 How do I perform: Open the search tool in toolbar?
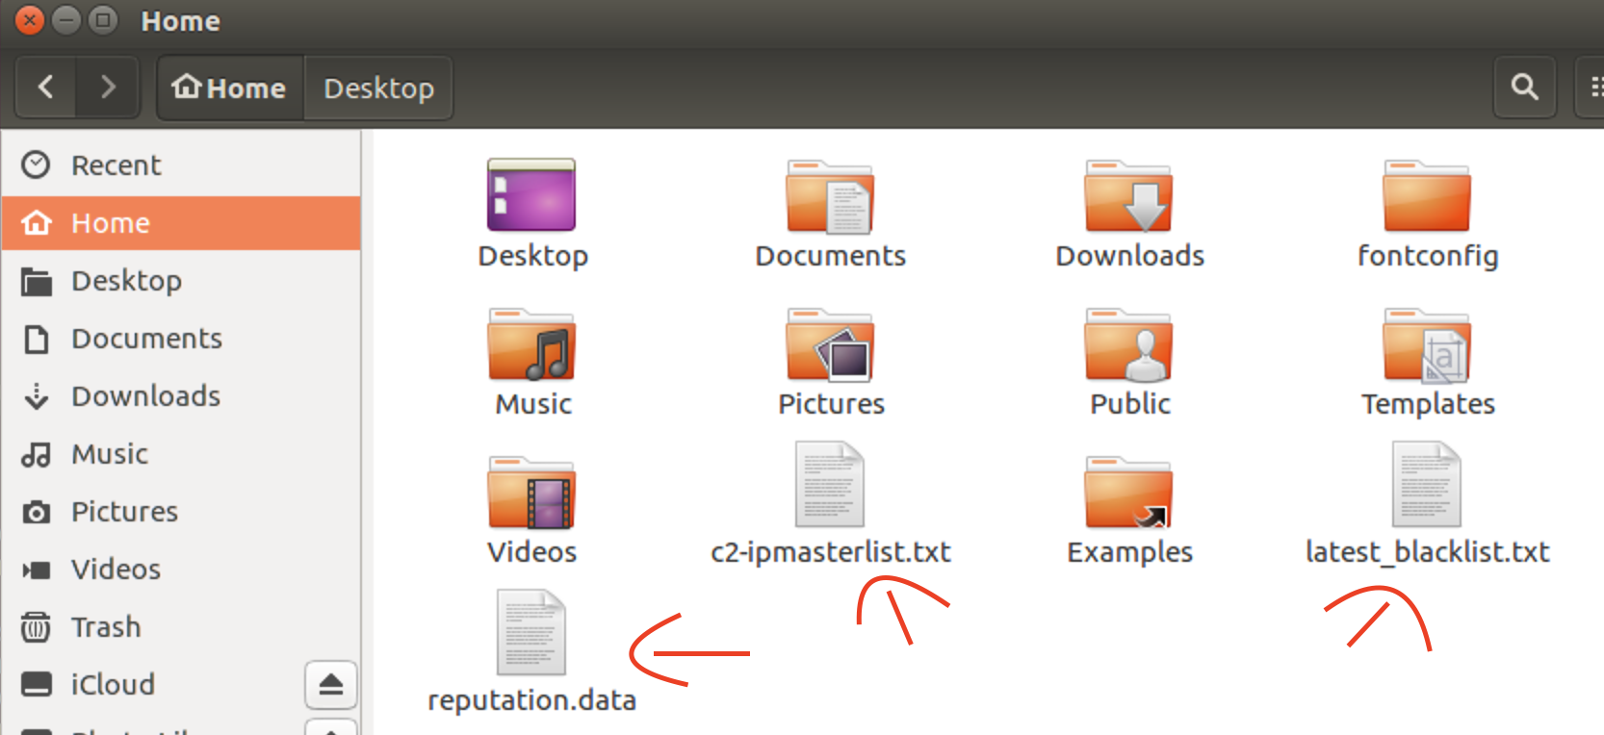[1524, 88]
